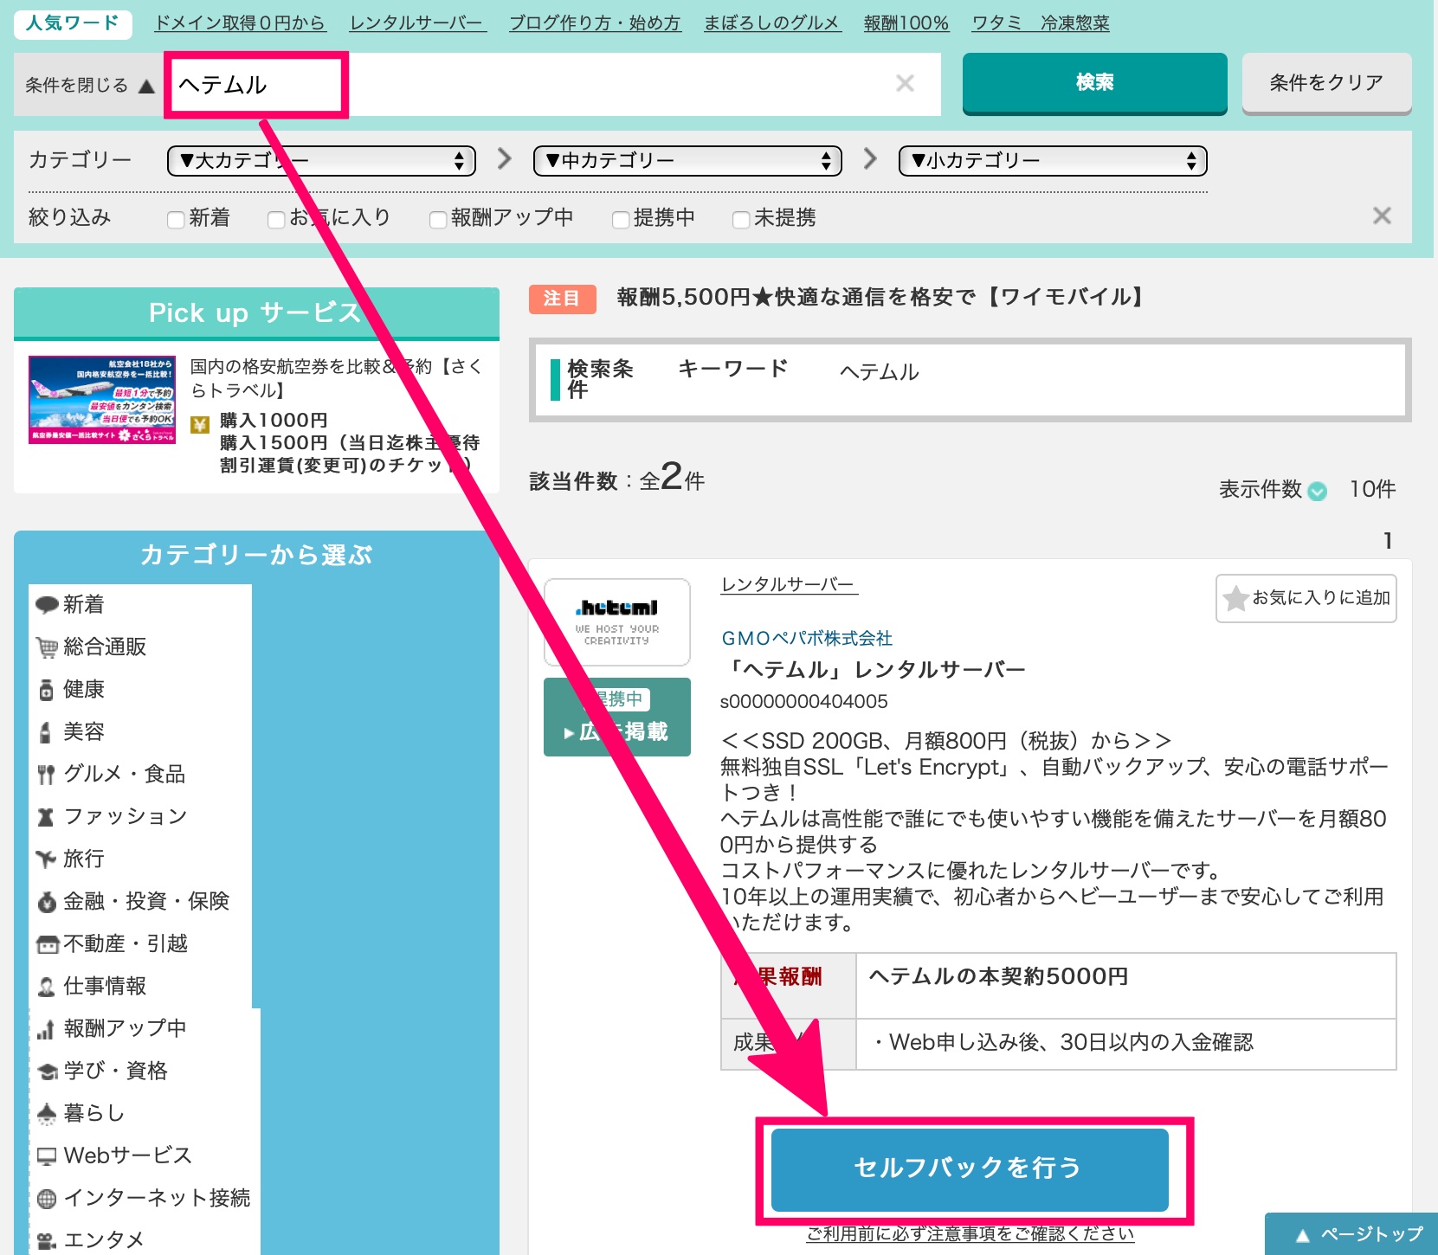Click the セルフバックを行う button
This screenshot has height=1255, width=1438.
pos(970,1169)
